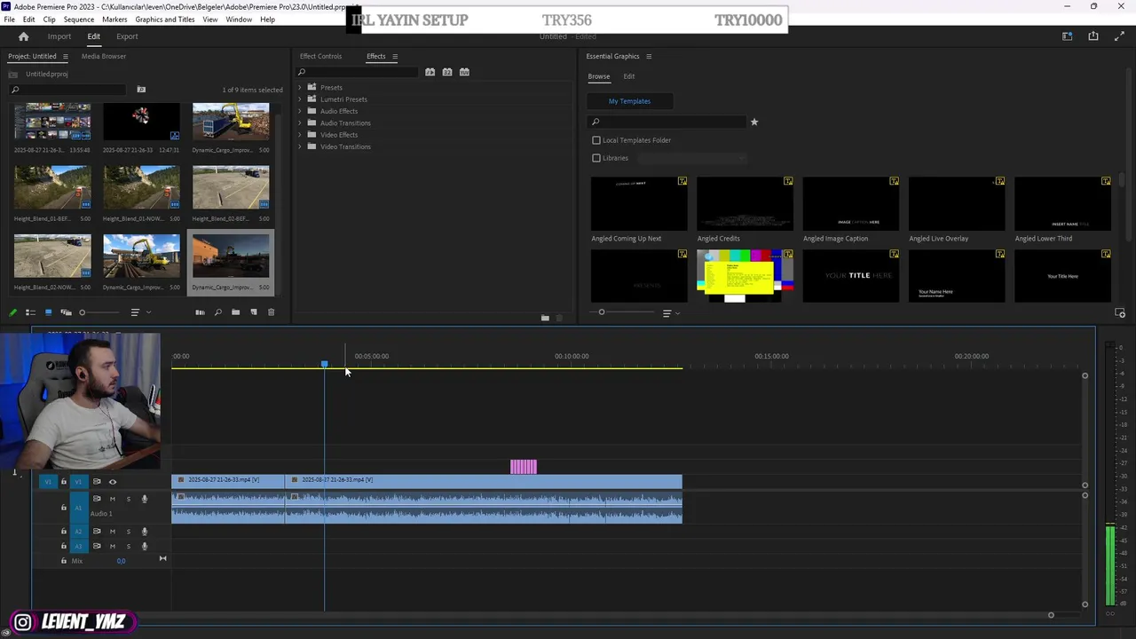
Task: Mute track A2
Action: 112,532
